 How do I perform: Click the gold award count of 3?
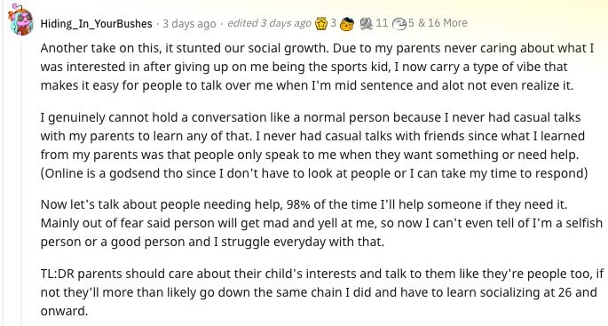[333, 23]
